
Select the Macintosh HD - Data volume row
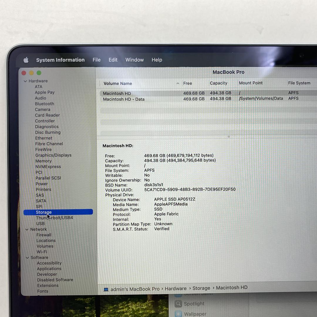[208, 99]
